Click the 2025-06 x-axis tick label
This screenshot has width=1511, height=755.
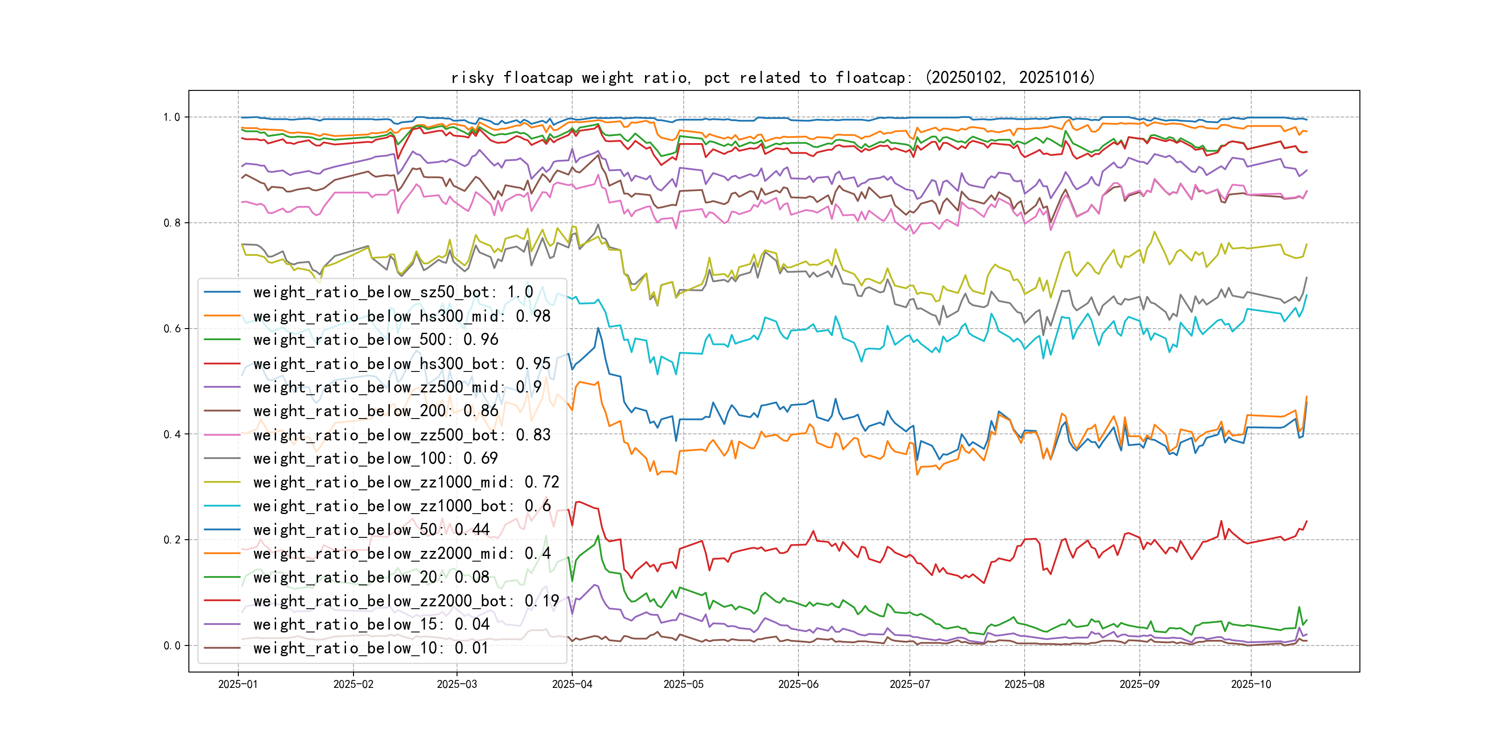tap(798, 684)
